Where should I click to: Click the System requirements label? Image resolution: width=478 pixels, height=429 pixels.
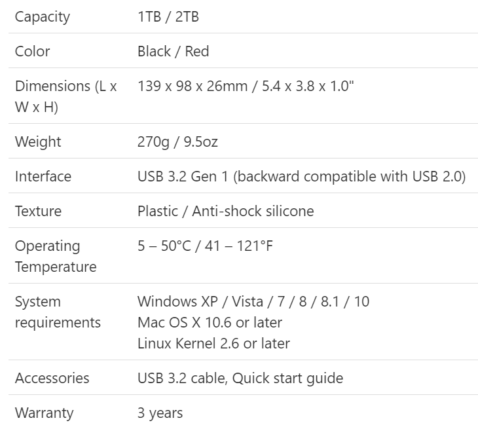tap(58, 312)
